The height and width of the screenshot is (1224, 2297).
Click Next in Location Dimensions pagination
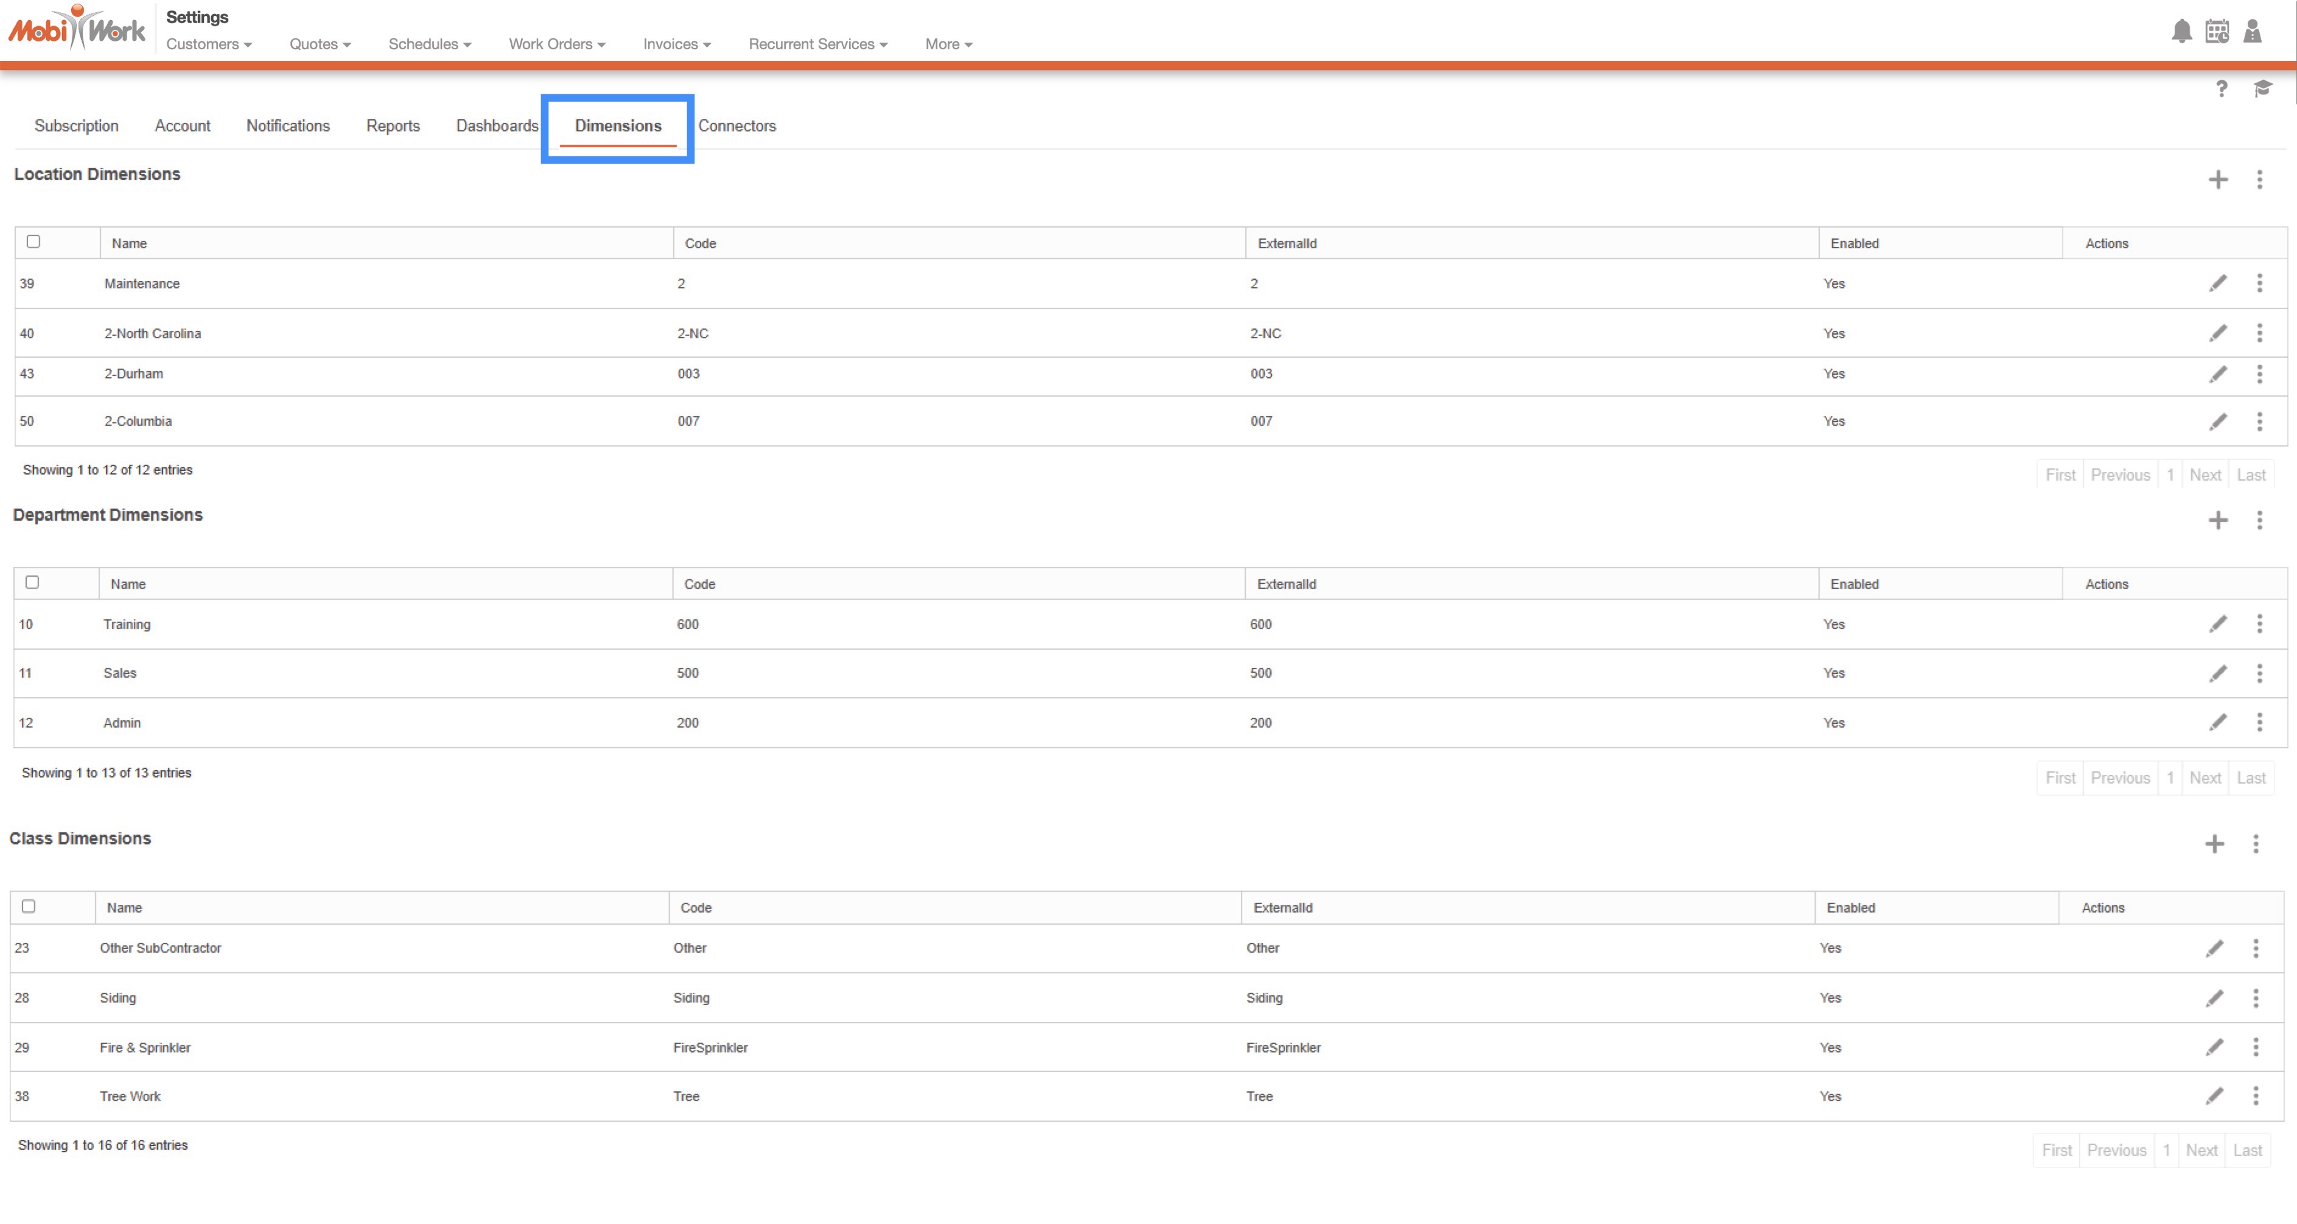click(2204, 475)
